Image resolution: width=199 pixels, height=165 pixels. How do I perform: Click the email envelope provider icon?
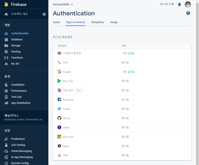pos(59,53)
